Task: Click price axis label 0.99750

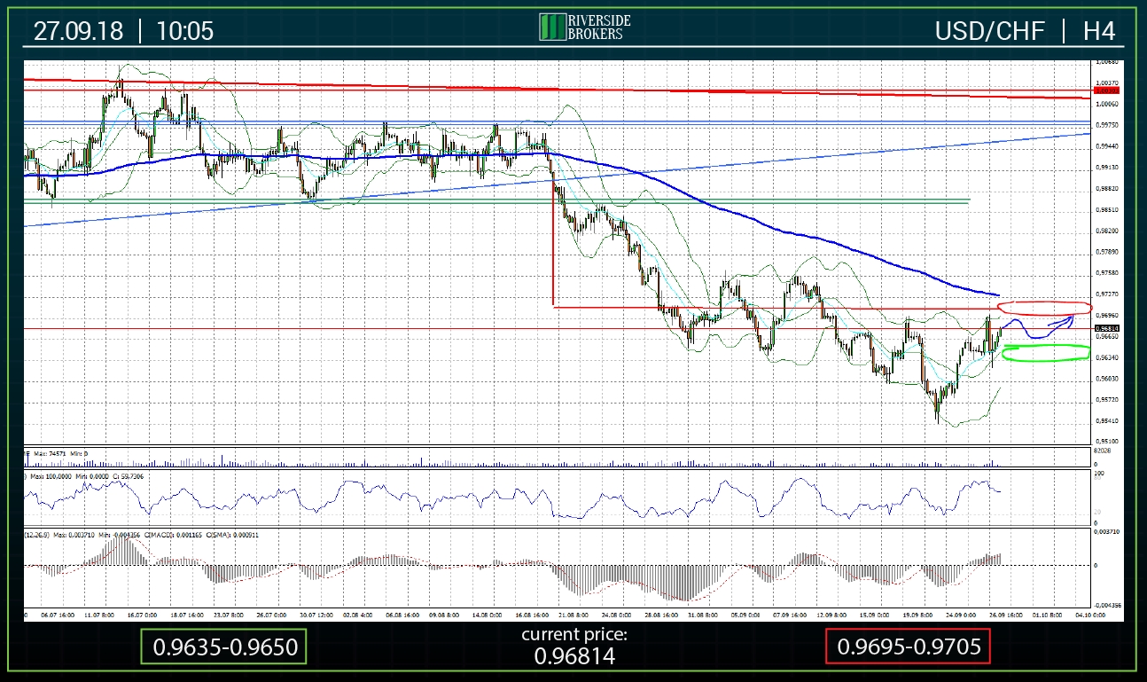Action: 1107,125
